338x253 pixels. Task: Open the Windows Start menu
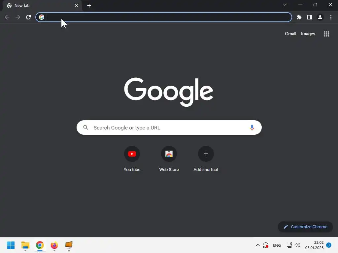11,245
